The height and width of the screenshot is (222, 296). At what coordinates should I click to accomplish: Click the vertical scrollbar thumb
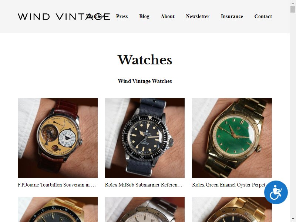point(293,9)
